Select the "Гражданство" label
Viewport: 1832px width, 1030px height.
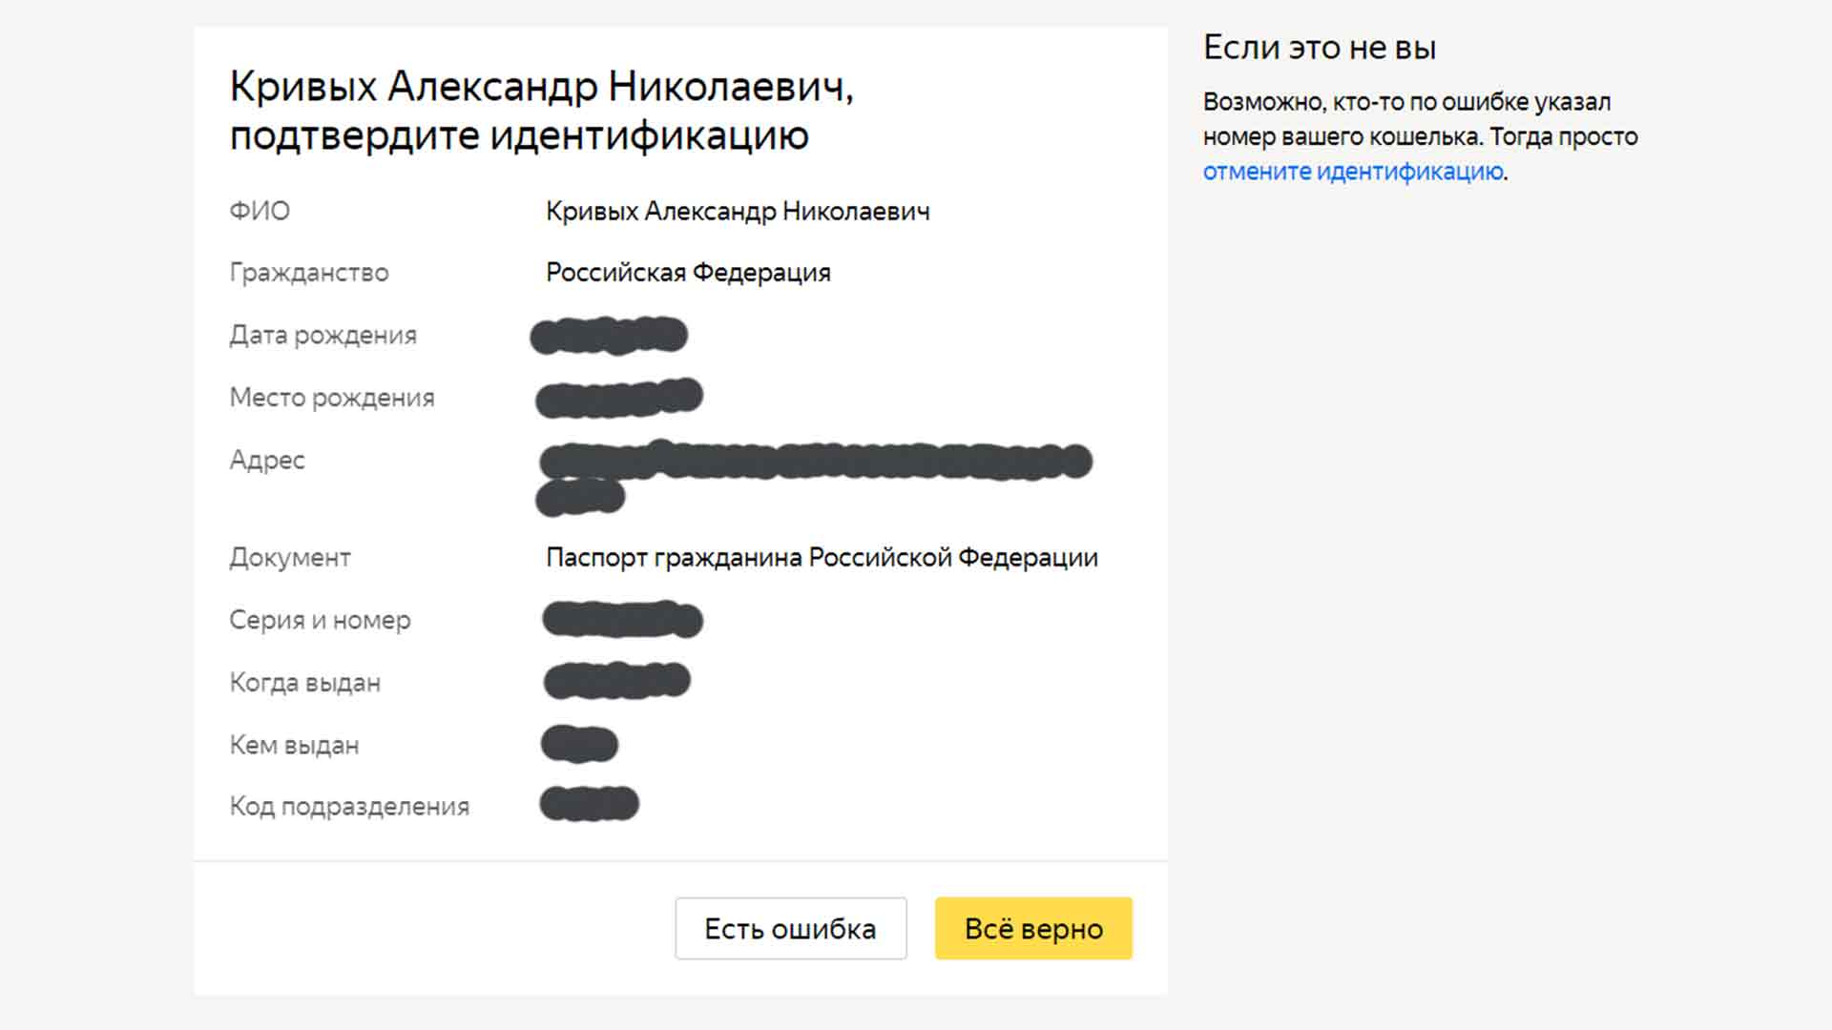tap(309, 273)
